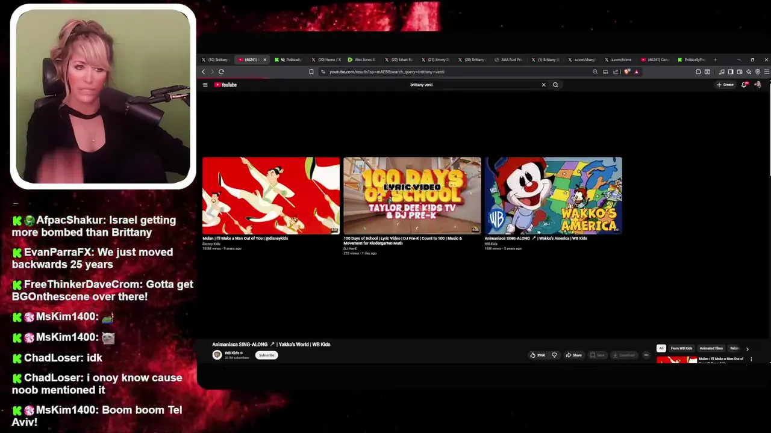
Task: Dislike the video with thumbs down
Action: point(554,355)
